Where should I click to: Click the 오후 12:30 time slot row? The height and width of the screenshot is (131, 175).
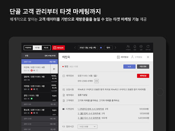[40, 124]
